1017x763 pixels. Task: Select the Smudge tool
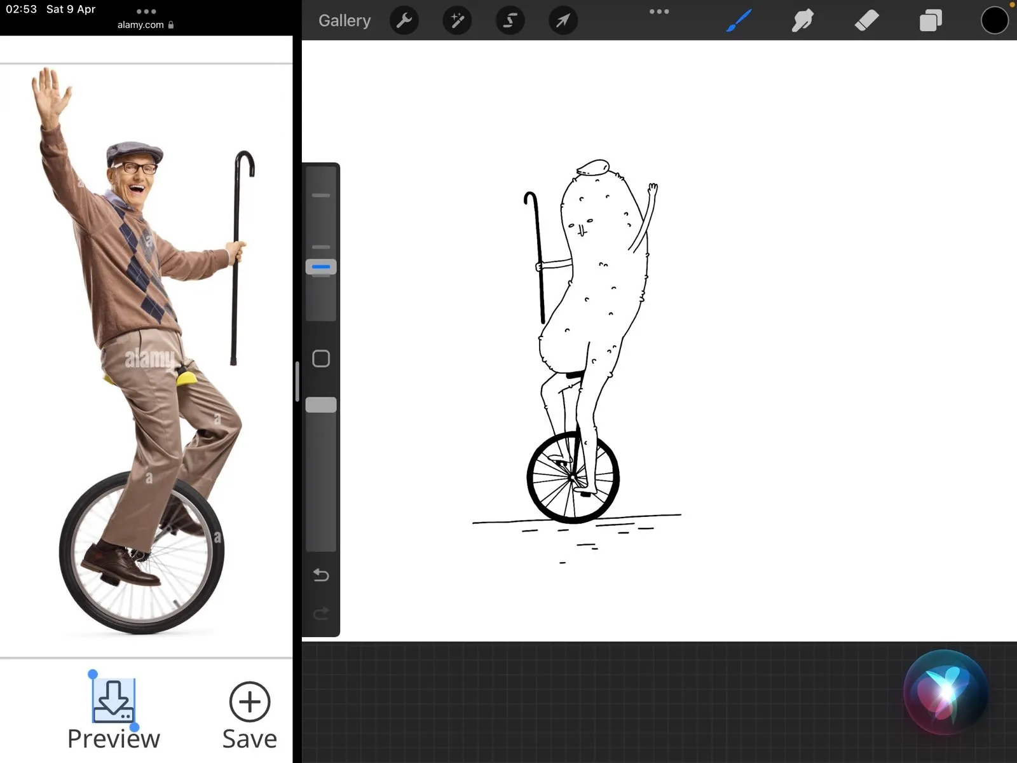[x=802, y=21]
